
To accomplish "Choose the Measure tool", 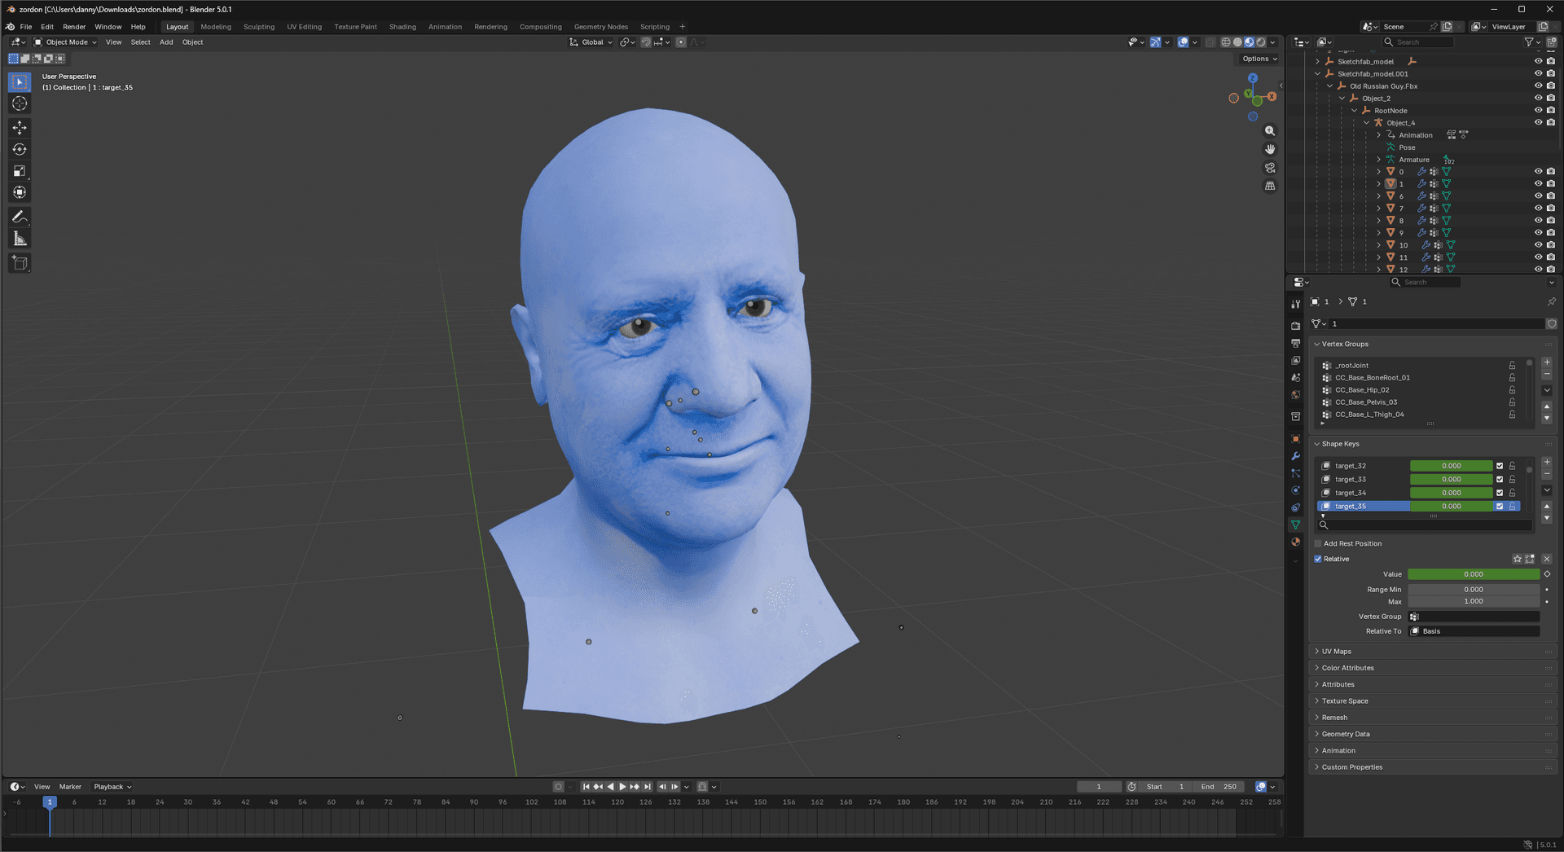I will [x=20, y=239].
